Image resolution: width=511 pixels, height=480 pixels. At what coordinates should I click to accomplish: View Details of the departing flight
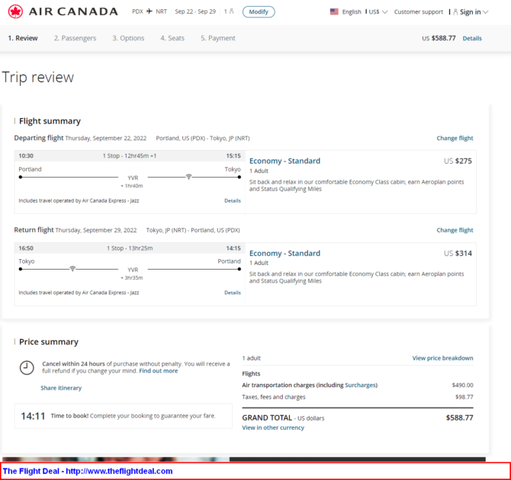coord(233,200)
